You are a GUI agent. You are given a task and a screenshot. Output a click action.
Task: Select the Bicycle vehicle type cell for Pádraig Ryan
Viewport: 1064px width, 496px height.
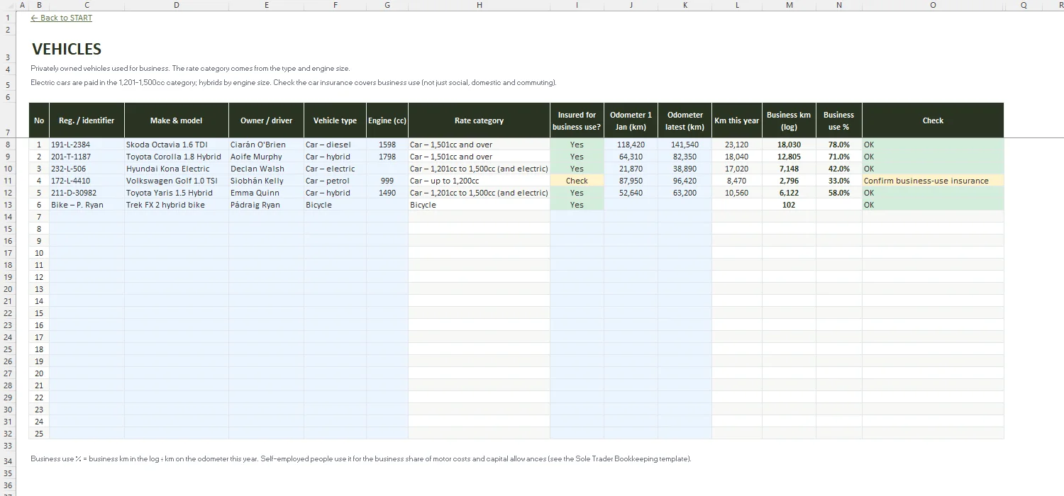pyautogui.click(x=335, y=205)
